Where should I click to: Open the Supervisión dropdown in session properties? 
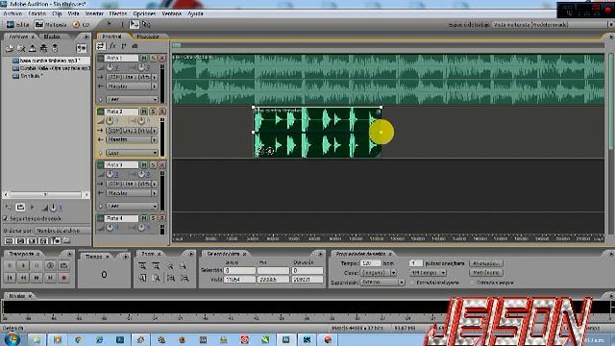(x=382, y=282)
